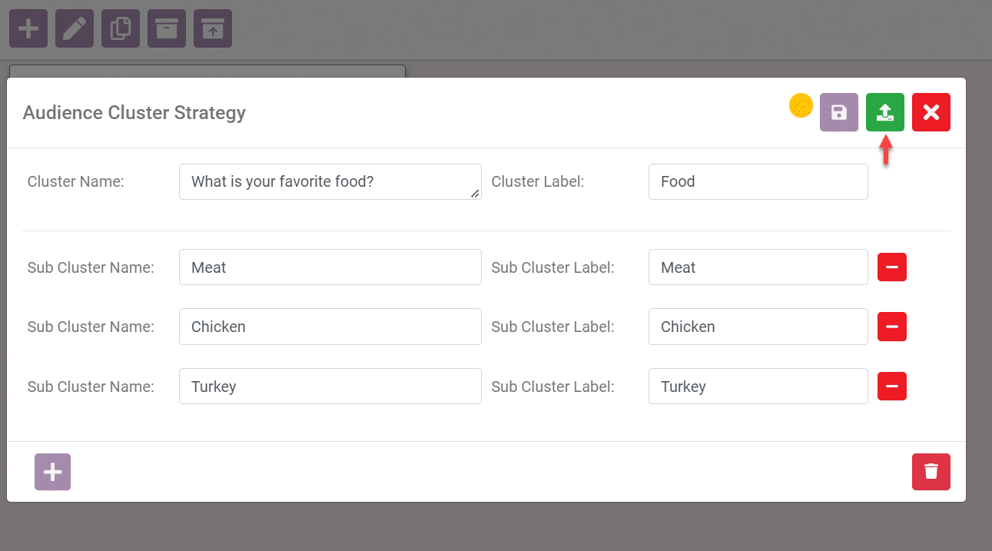This screenshot has width=992, height=551.
Task: Click the background toolbar pencil edit icon
Action: click(75, 28)
